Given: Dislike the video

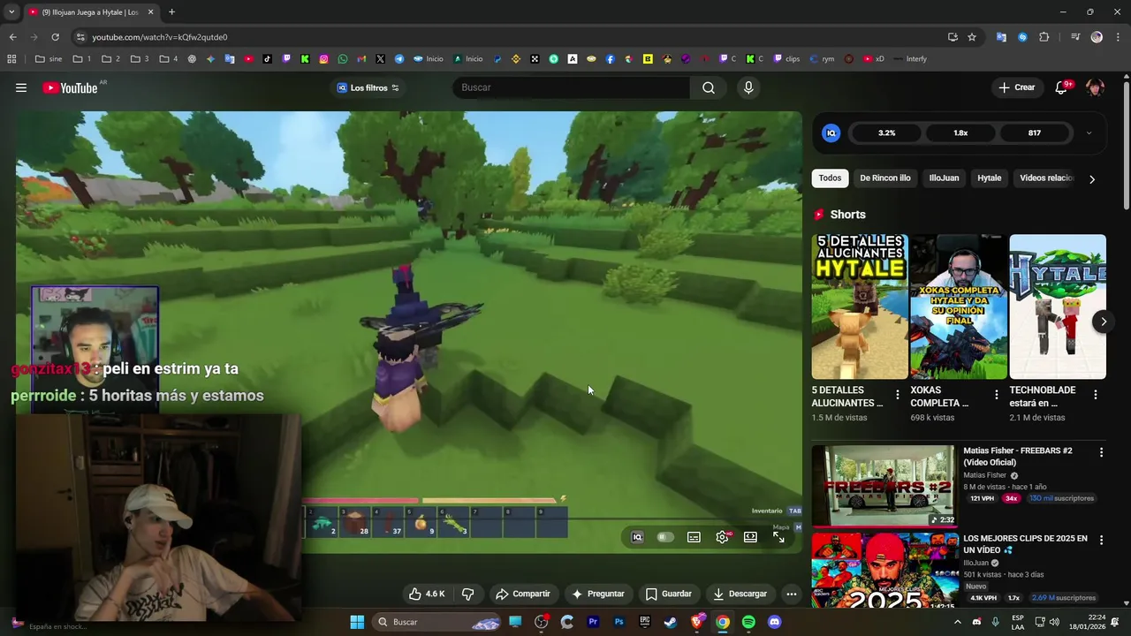Looking at the screenshot, I should click(x=468, y=594).
